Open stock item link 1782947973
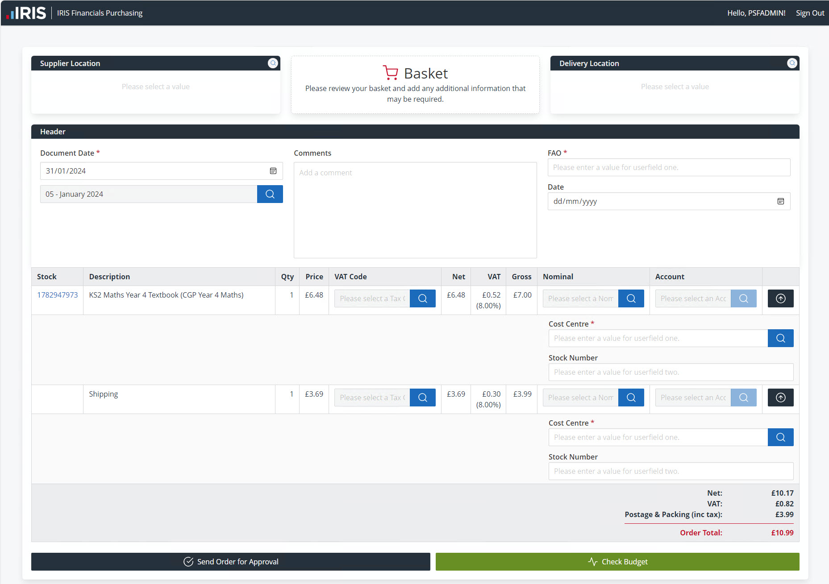 click(57, 295)
